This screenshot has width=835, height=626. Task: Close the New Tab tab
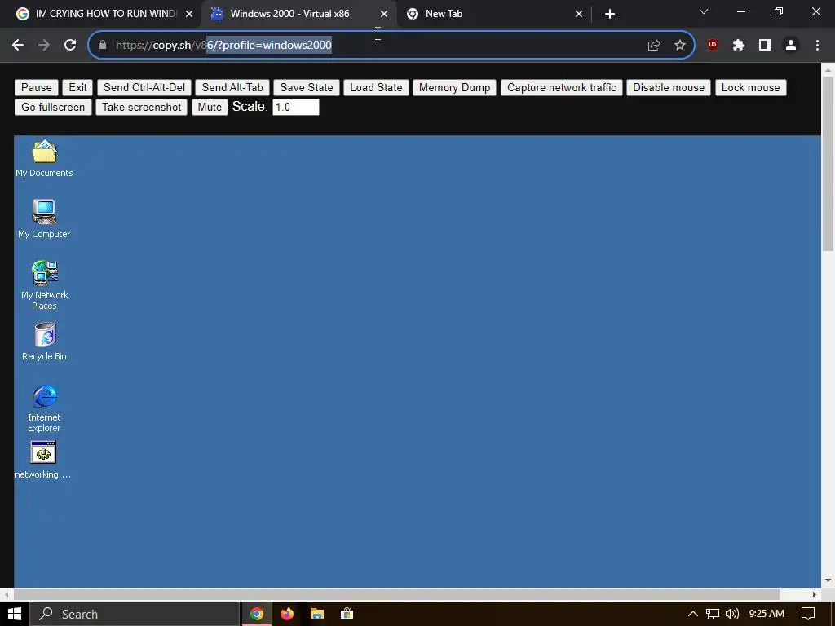tap(579, 14)
